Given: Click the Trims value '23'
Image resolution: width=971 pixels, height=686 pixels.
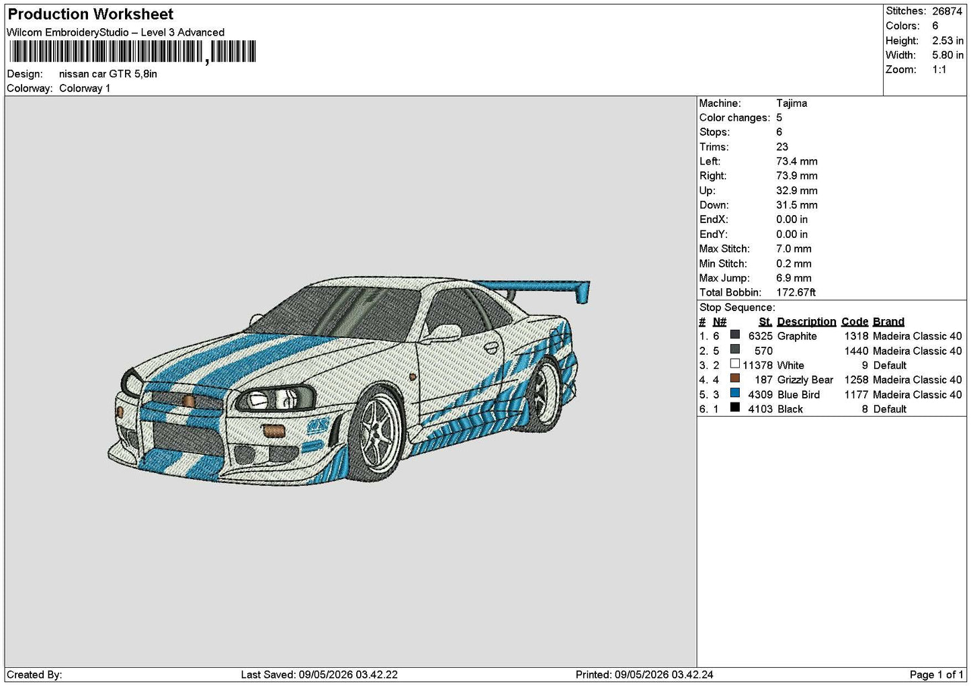Looking at the screenshot, I should pos(781,147).
